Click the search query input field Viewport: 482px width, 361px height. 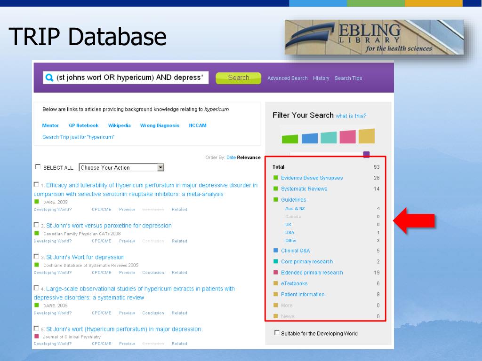pyautogui.click(x=126, y=78)
